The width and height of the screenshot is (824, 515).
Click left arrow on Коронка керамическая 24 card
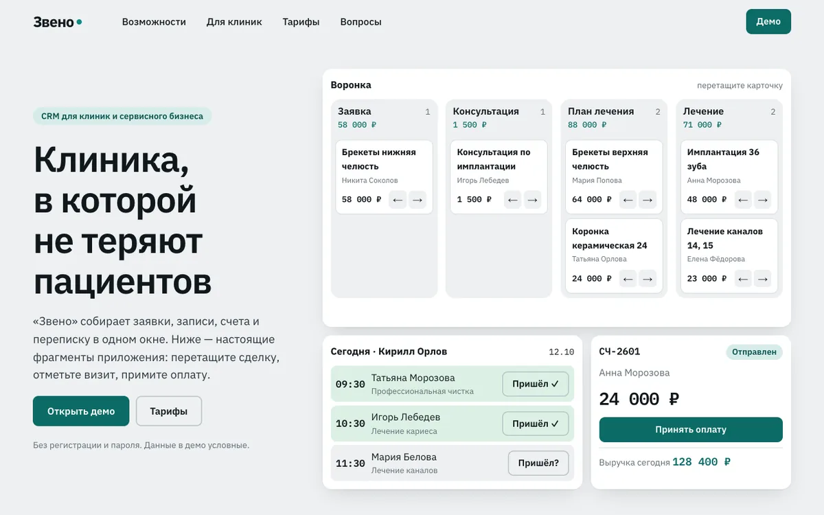click(628, 279)
